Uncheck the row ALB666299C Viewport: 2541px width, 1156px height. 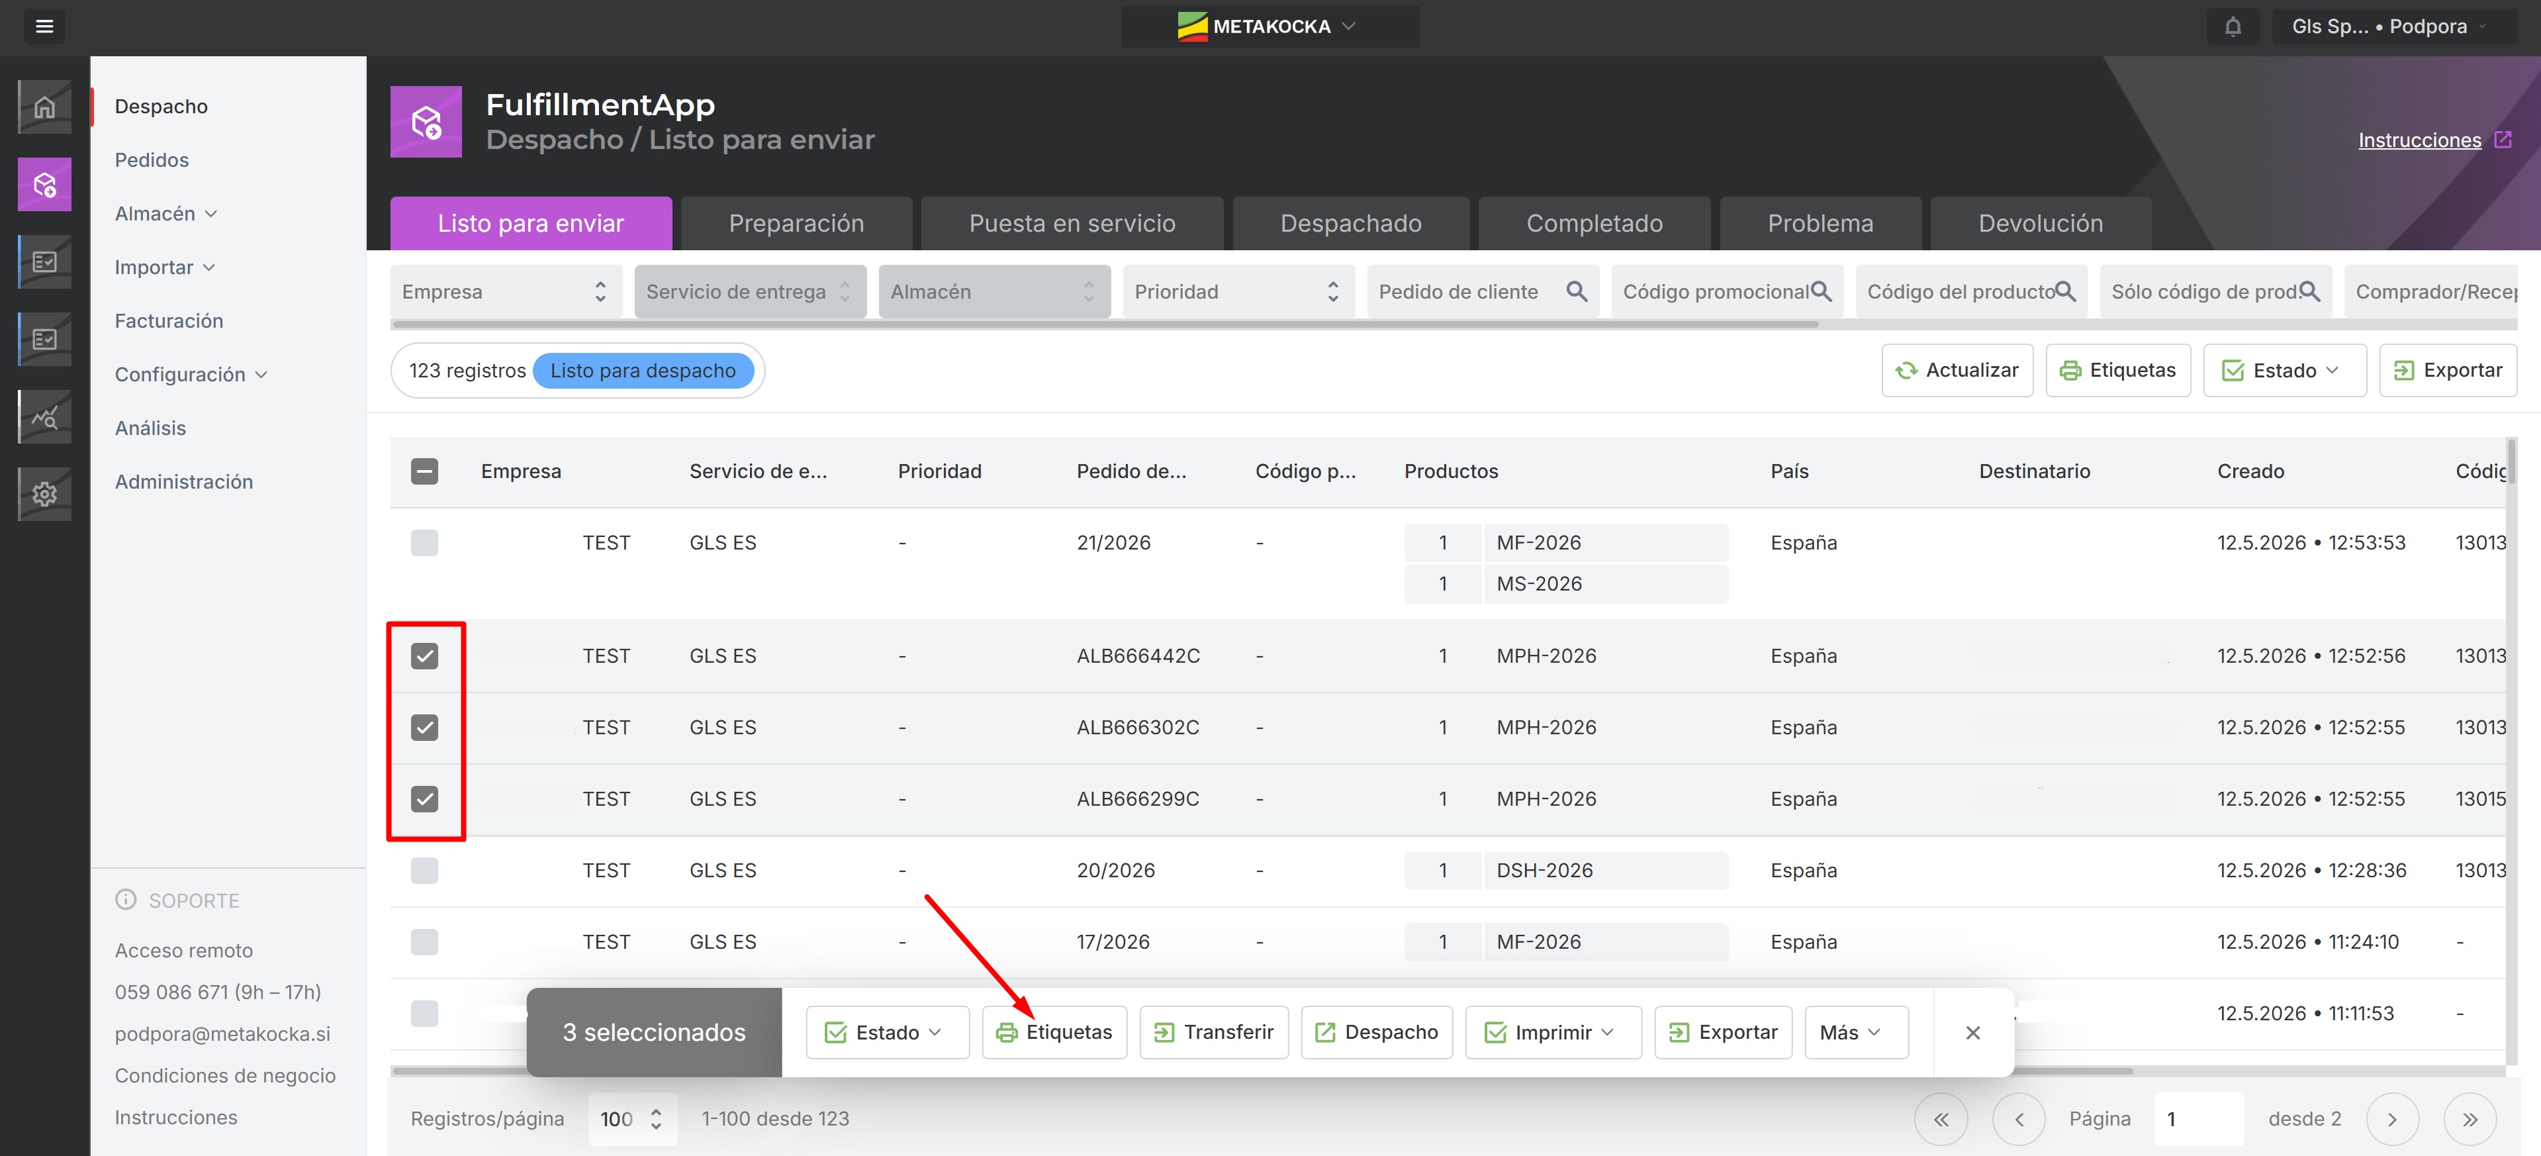[424, 799]
